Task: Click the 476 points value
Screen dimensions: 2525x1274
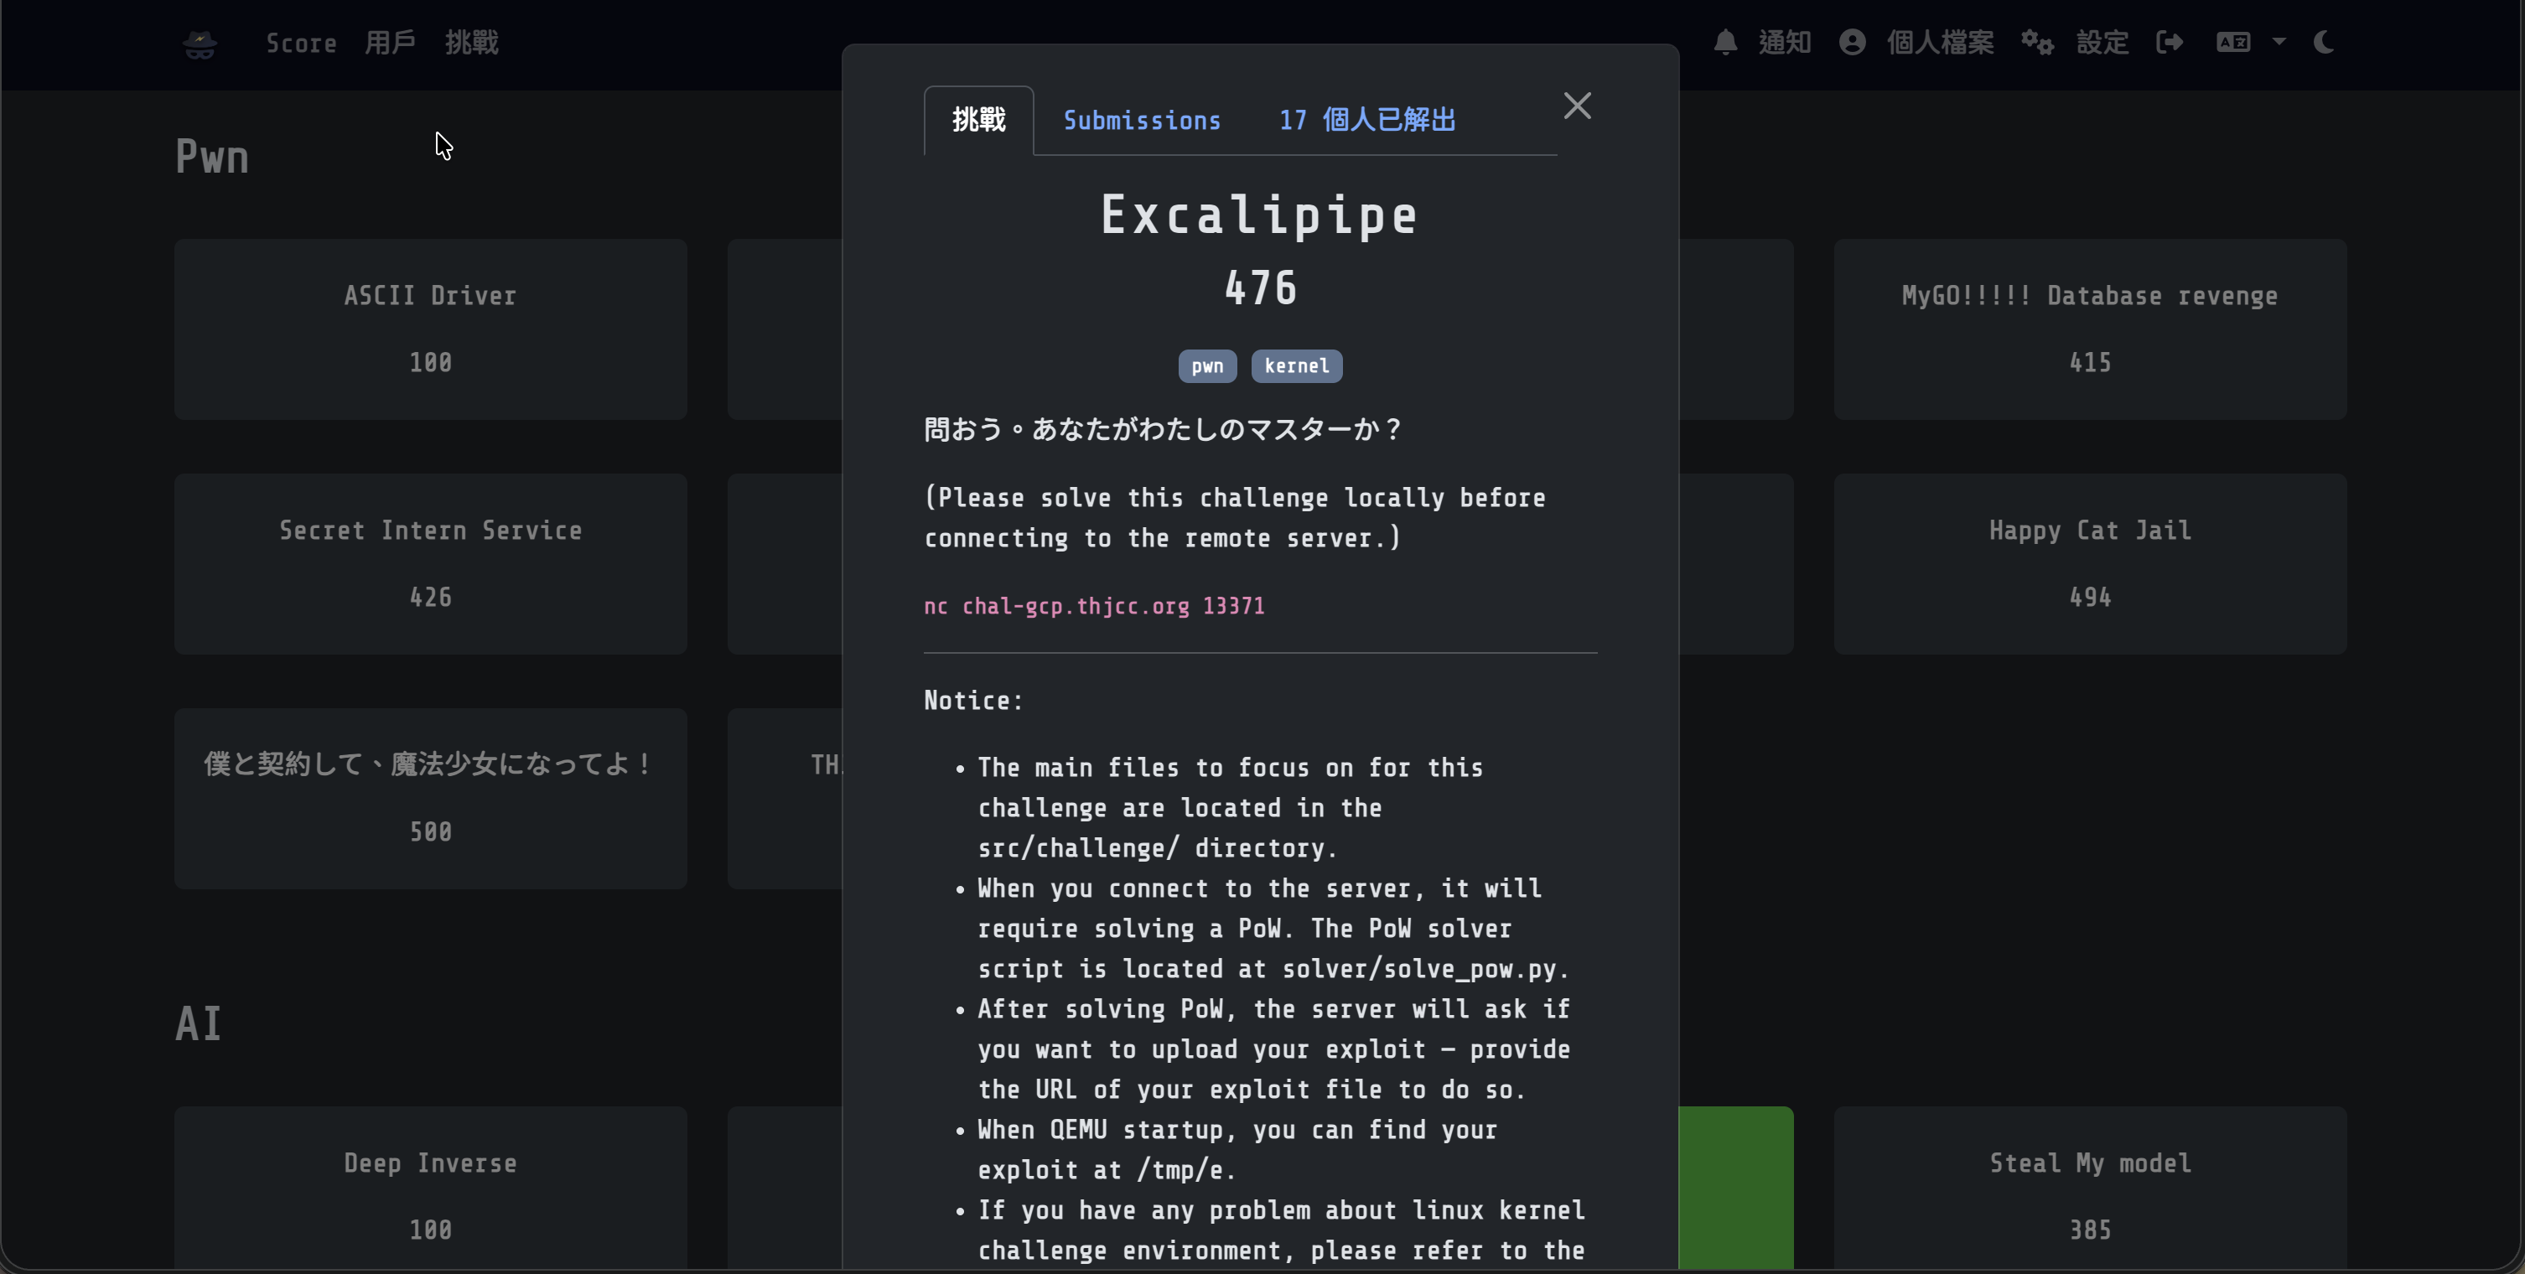Action: click(1261, 288)
